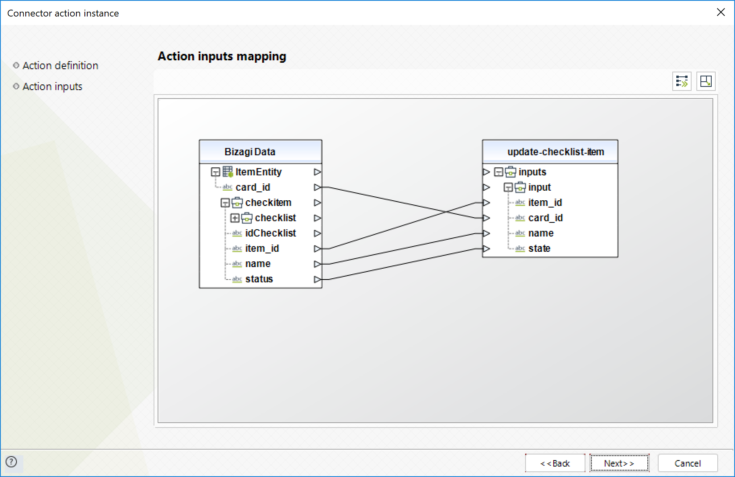Select name in update-checklist-item
This screenshot has width=735, height=477.
coord(541,233)
